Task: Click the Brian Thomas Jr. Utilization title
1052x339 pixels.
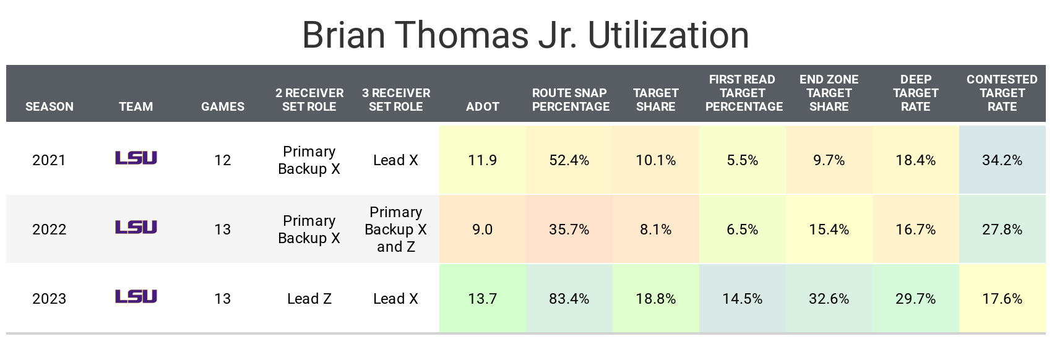Action: click(x=525, y=35)
